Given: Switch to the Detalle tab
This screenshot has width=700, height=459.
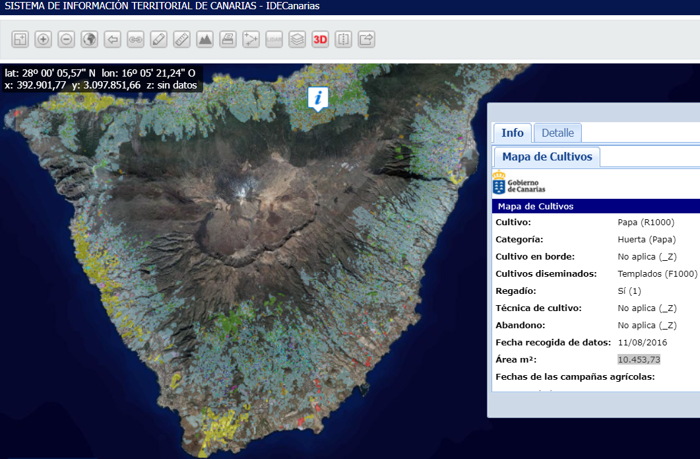Looking at the screenshot, I should 557,133.
